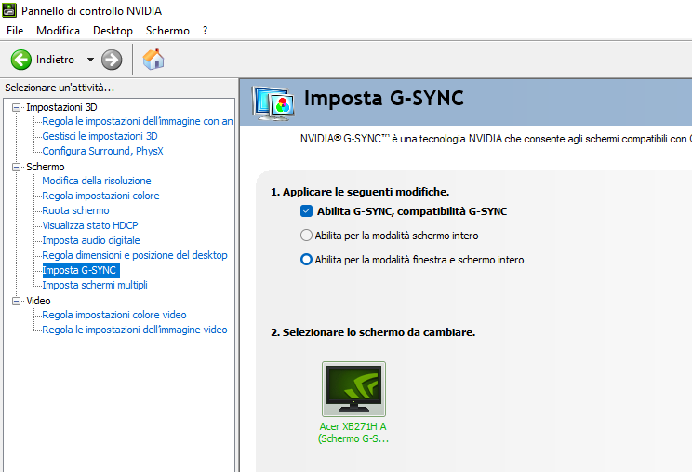Open the Modifica menu

(59, 31)
